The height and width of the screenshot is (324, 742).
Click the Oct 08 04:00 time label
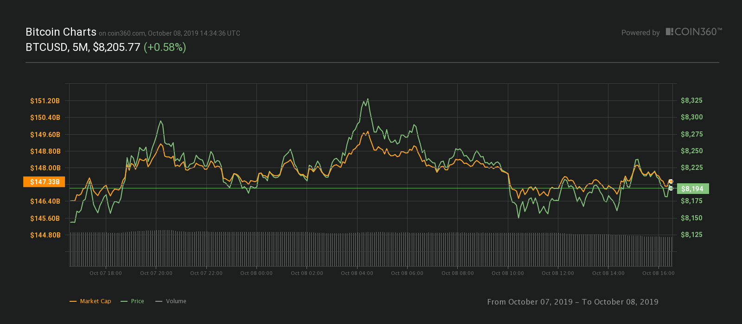pos(357,273)
